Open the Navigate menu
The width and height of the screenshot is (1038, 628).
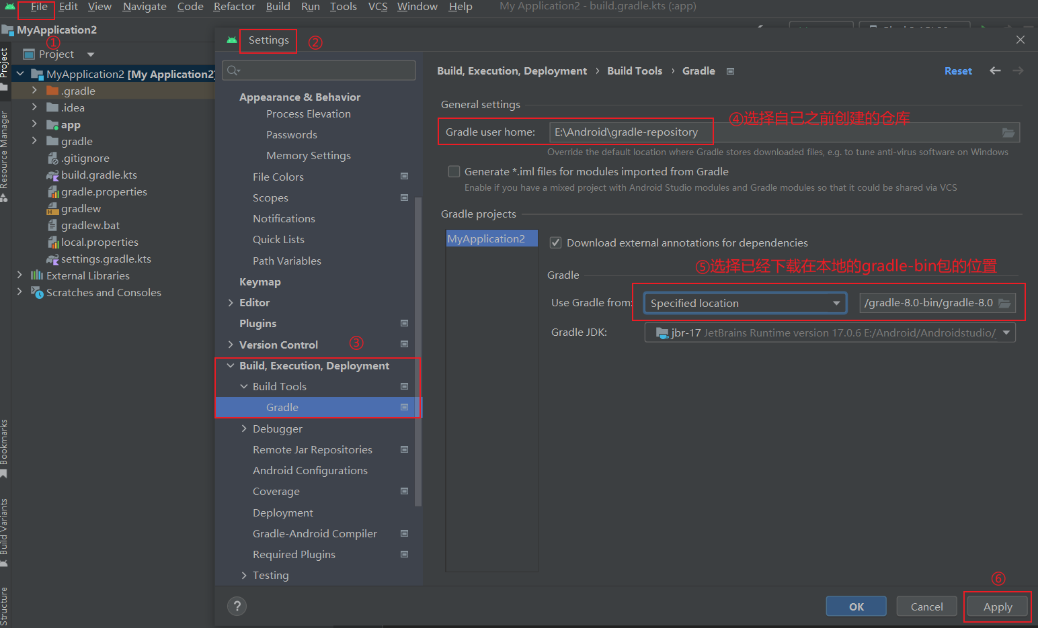click(145, 7)
